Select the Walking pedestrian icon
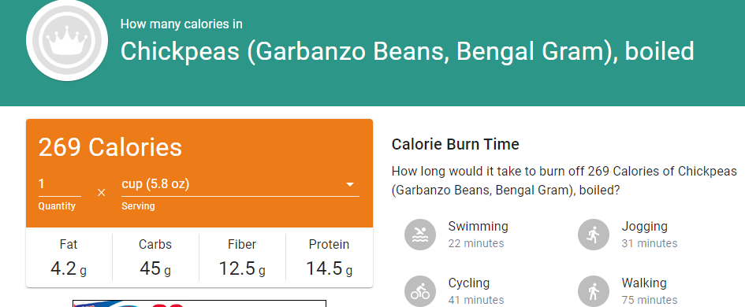This screenshot has height=307, width=745. point(594,291)
